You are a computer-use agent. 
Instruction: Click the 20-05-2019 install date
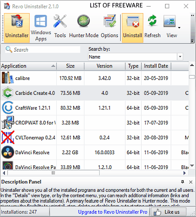(156, 78)
